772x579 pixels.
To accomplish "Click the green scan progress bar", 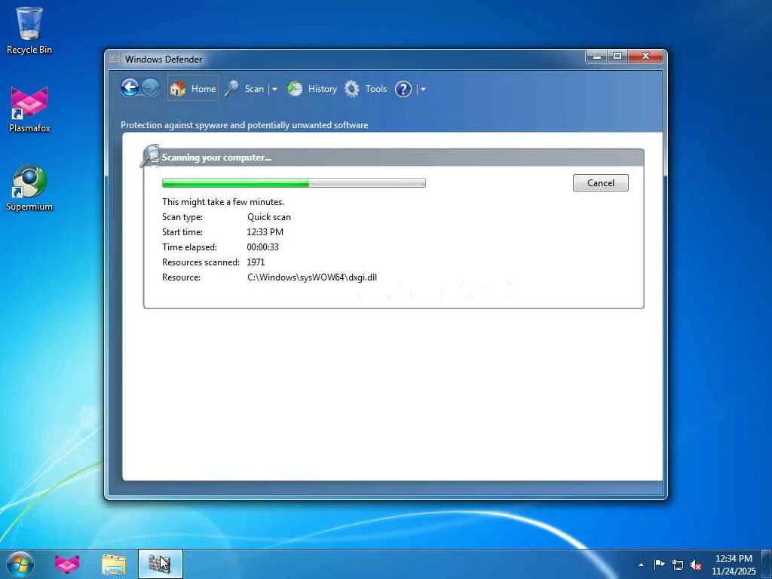I will point(293,182).
